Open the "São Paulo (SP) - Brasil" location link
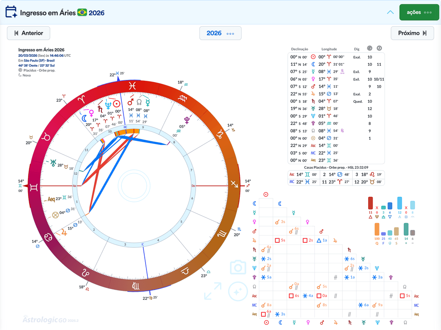Screen dimensions: 441x330 click(39, 61)
